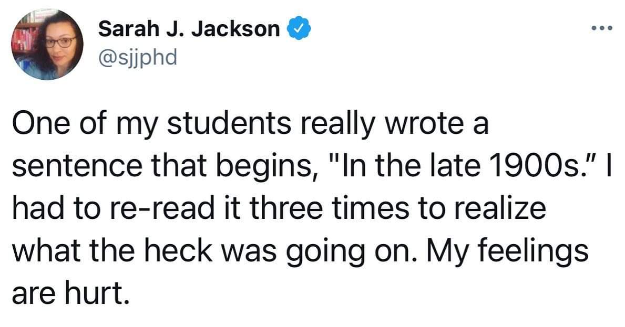Image resolution: width=625 pixels, height=327 pixels.
Task: Click the display name Sarah J. Jackson
Action: [189, 29]
